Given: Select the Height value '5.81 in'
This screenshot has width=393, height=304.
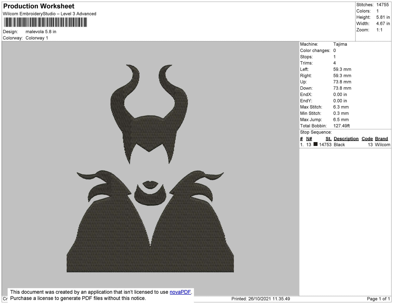Looking at the screenshot, I should pyautogui.click(x=383, y=17).
